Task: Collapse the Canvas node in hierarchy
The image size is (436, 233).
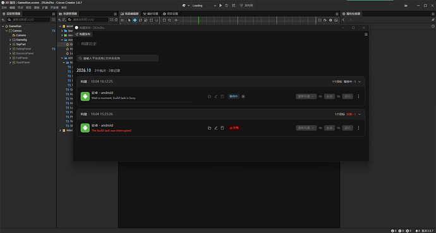Action: coord(7,31)
